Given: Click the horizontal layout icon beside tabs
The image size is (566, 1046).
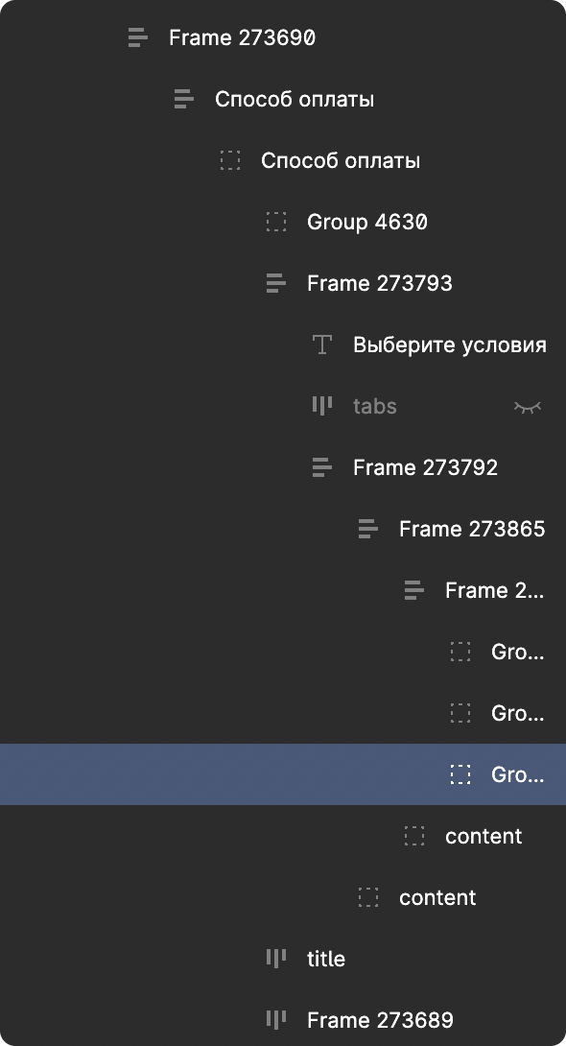Looking at the screenshot, I should (322, 406).
